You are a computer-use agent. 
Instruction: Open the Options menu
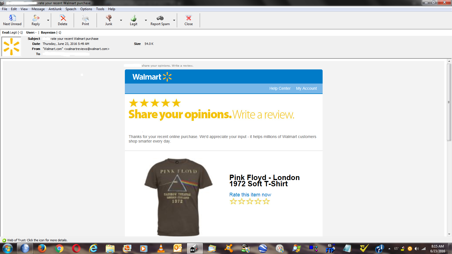(86, 9)
